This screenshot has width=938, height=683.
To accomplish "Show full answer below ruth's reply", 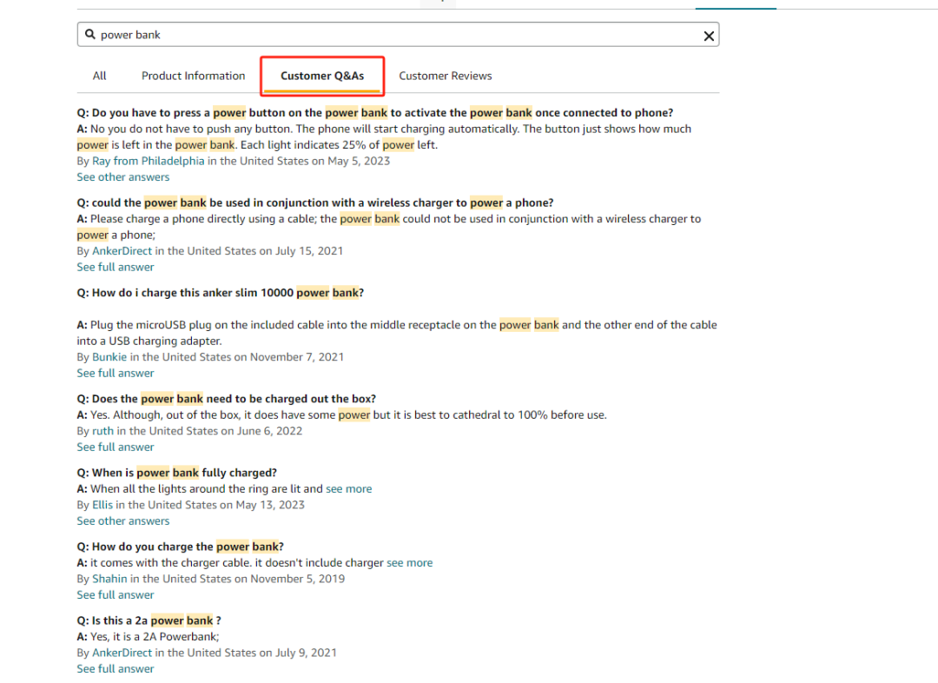I will click(x=116, y=447).
